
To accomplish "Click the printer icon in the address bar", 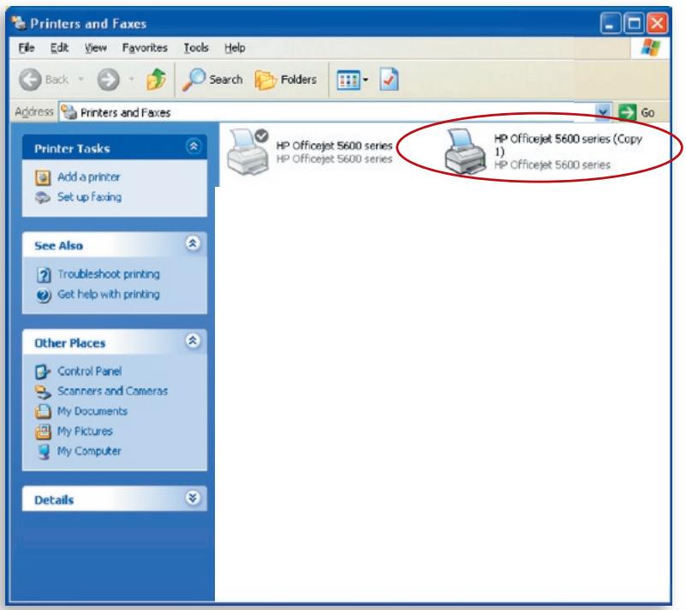I will click(x=69, y=112).
